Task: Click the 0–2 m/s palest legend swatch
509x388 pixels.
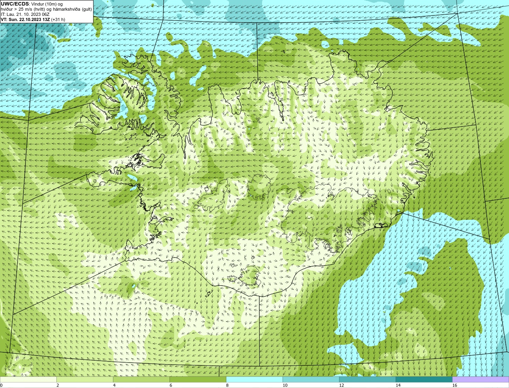Action: pos(28,379)
